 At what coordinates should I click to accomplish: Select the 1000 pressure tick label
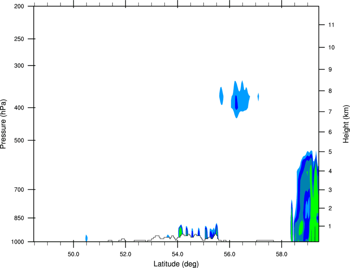coord(18,242)
